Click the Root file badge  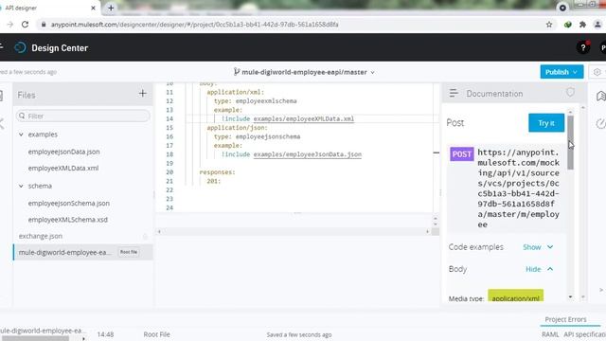click(x=129, y=252)
